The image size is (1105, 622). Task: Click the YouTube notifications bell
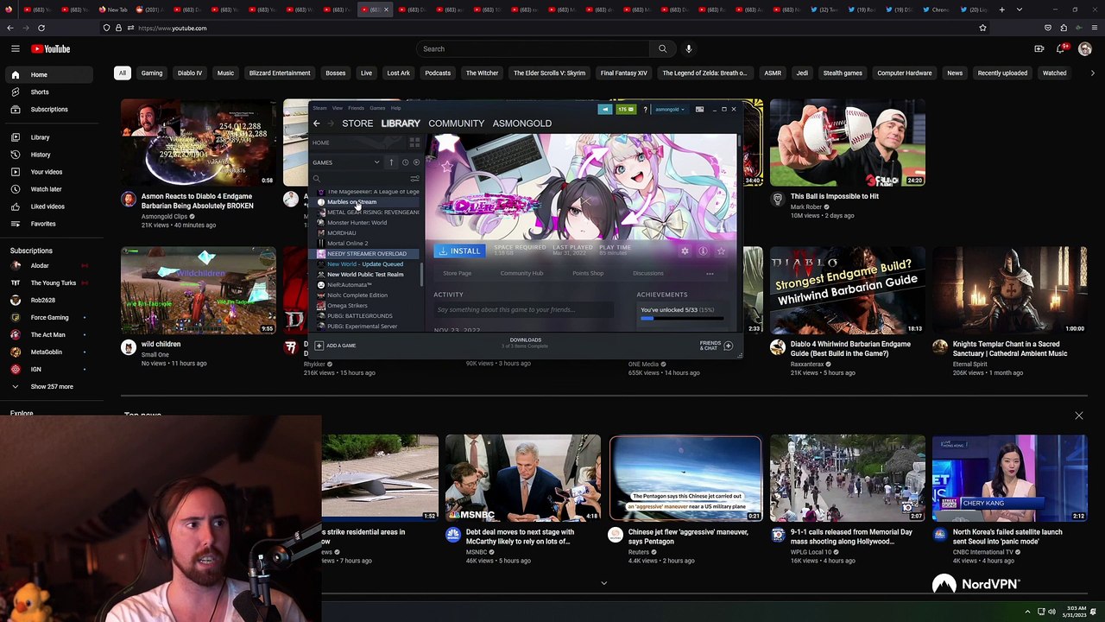(x=1061, y=49)
